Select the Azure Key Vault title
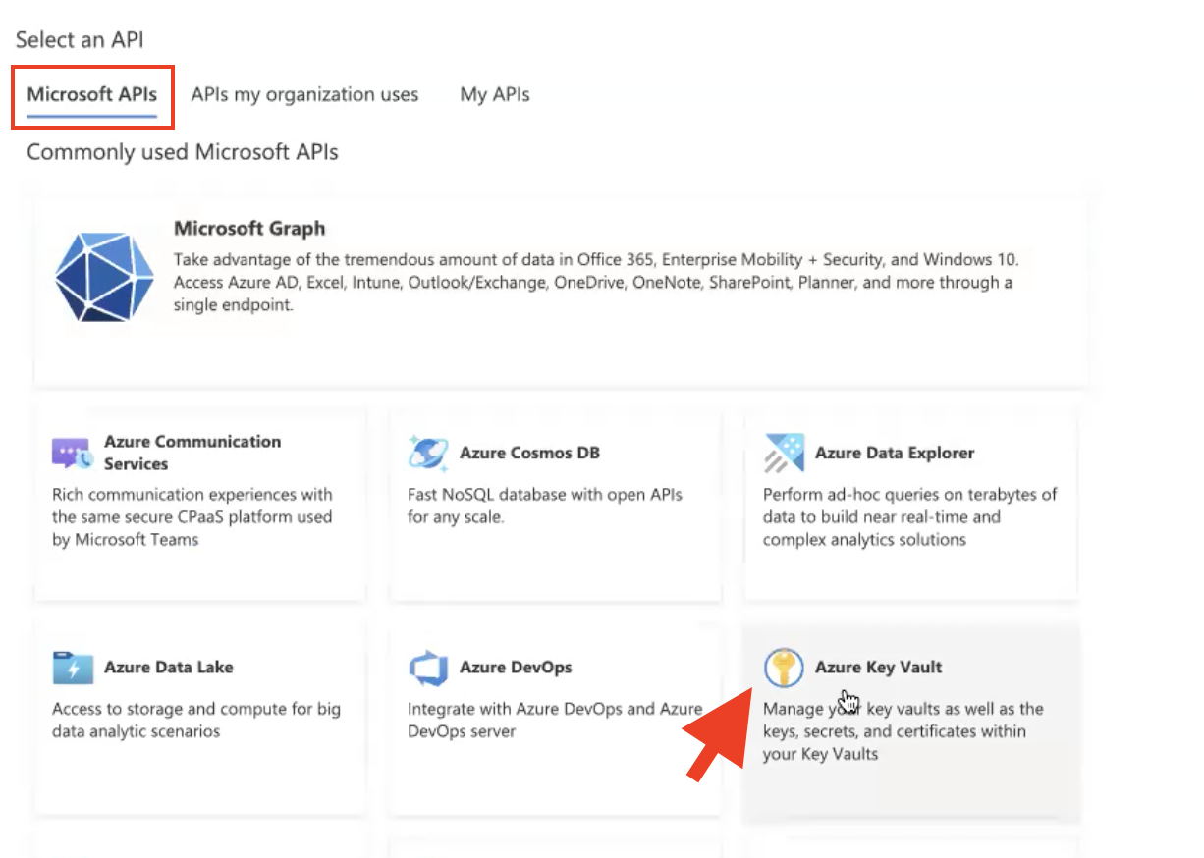The height and width of the screenshot is (858, 1204). pyautogui.click(x=879, y=668)
